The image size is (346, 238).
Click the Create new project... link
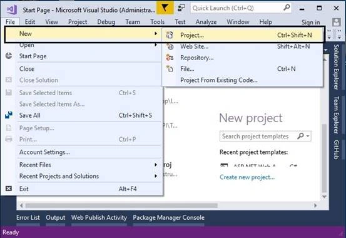click(x=247, y=177)
